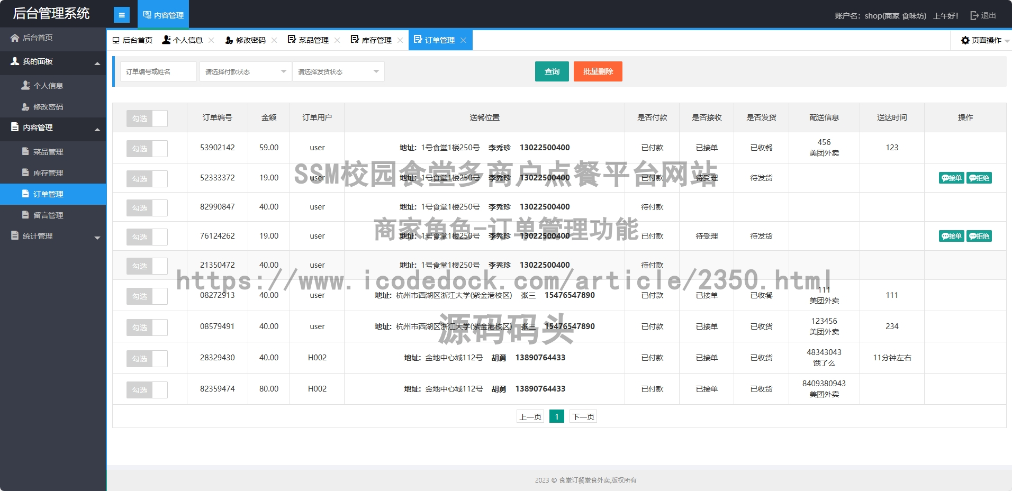Click the 查询 search button
The image size is (1012, 491).
[552, 71]
